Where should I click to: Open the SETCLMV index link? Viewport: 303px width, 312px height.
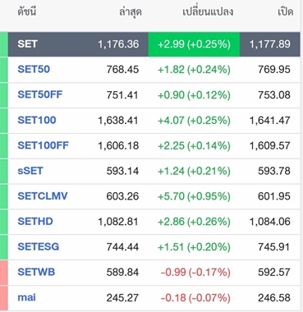click(43, 196)
